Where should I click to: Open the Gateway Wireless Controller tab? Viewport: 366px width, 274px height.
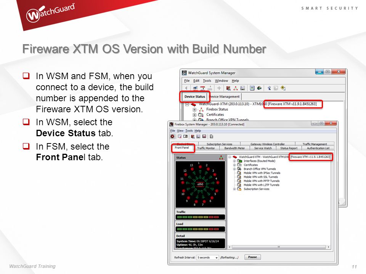pos(268,144)
